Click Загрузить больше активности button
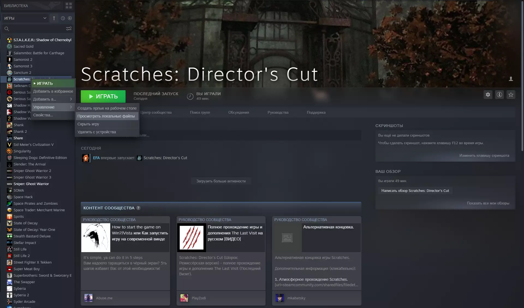The image size is (524, 308). (x=221, y=181)
